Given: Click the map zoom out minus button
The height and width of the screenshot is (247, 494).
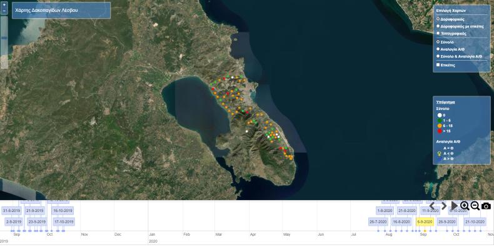Looking at the screenshot, I should point(4,11).
